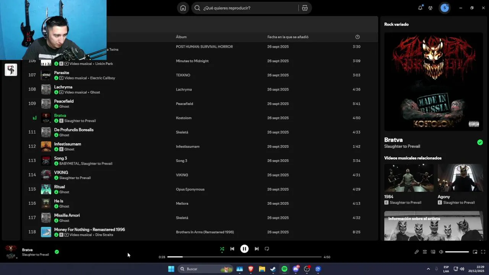Toggle repeat mode in the player
This screenshot has height=275, width=489.
coord(267,249)
